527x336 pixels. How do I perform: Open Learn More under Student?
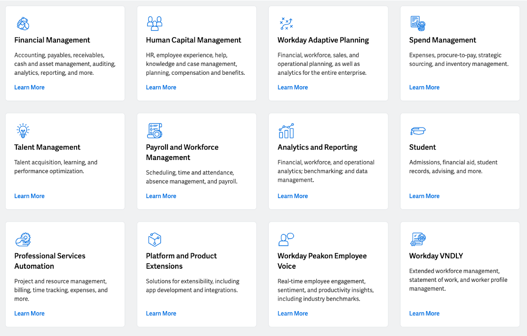(424, 196)
